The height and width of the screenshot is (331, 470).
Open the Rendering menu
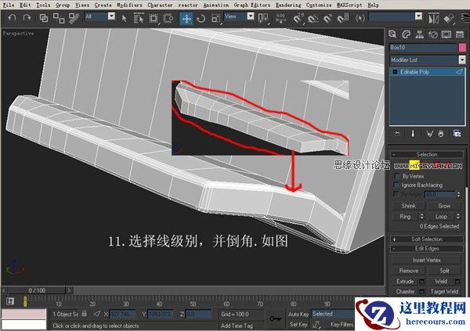tap(288, 5)
